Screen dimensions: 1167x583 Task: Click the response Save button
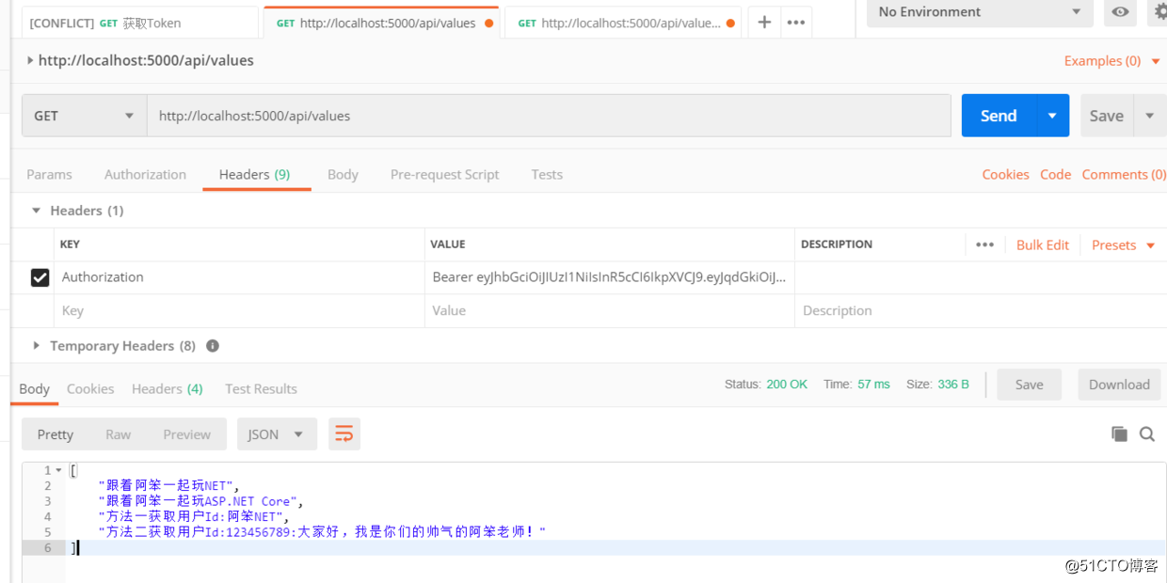click(1030, 385)
